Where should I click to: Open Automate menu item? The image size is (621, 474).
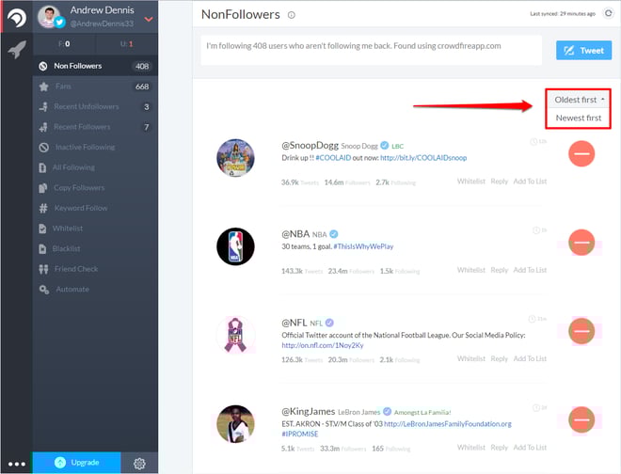(x=95, y=289)
